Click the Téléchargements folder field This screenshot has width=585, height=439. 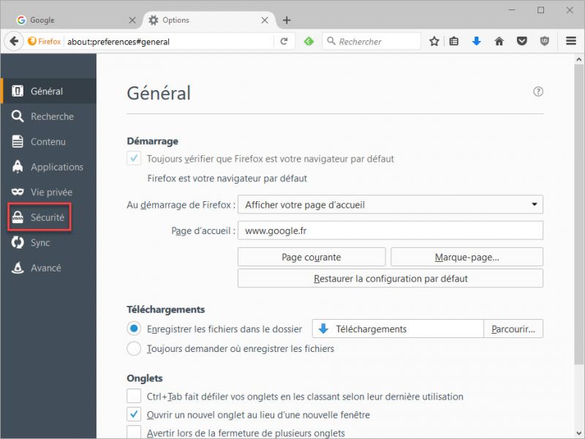point(398,329)
